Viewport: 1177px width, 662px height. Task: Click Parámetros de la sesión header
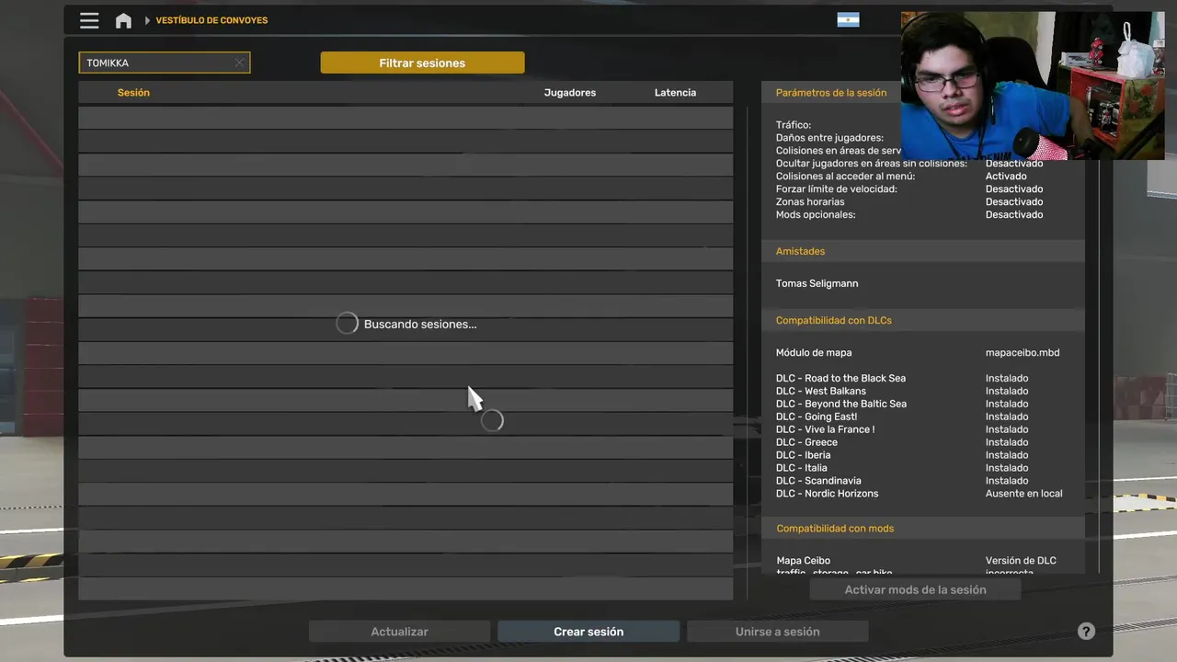coord(831,92)
